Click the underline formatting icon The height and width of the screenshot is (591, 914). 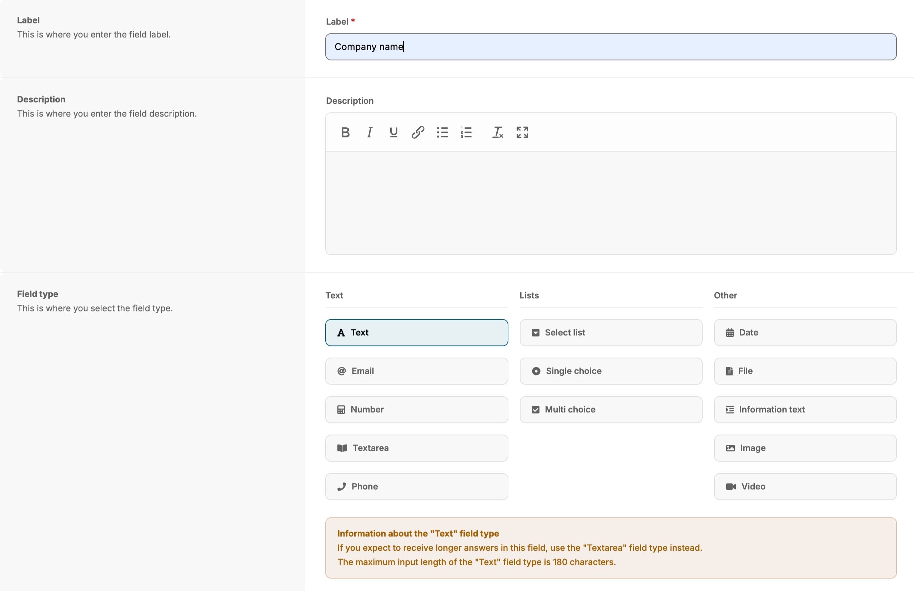393,132
